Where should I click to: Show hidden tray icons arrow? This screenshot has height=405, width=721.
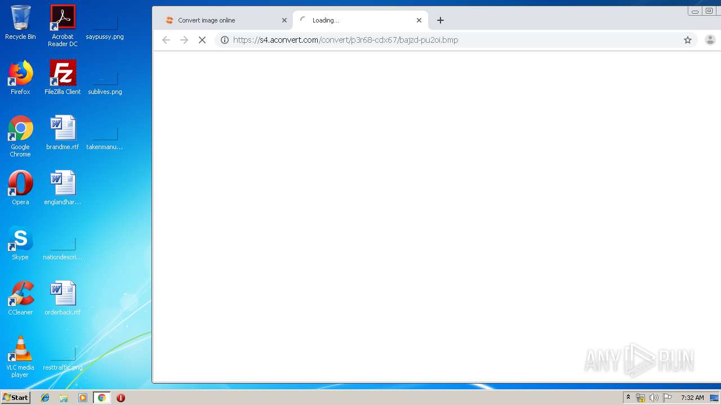tap(628, 398)
